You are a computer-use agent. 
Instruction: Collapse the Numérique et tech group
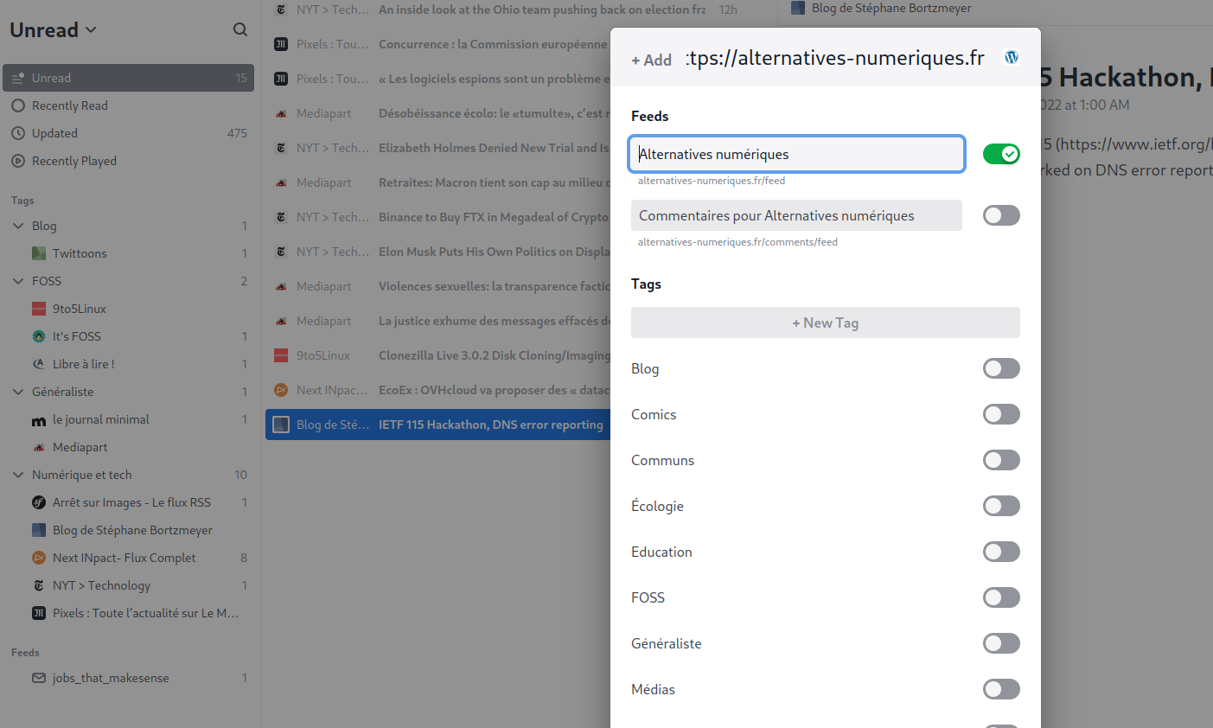(18, 475)
